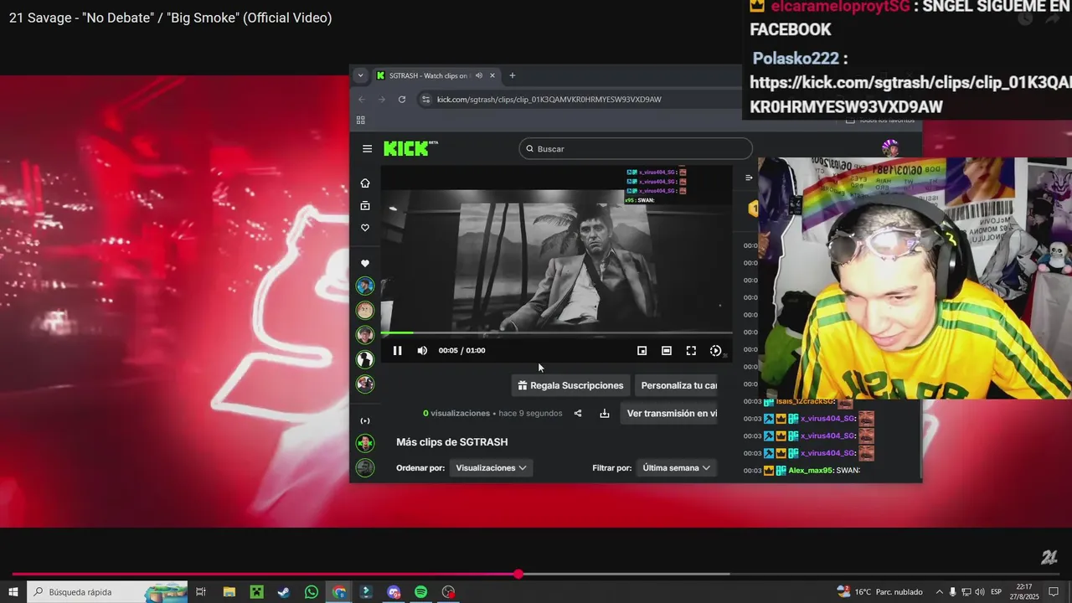Focus the Buscar search field
The width and height of the screenshot is (1072, 603).
636,149
